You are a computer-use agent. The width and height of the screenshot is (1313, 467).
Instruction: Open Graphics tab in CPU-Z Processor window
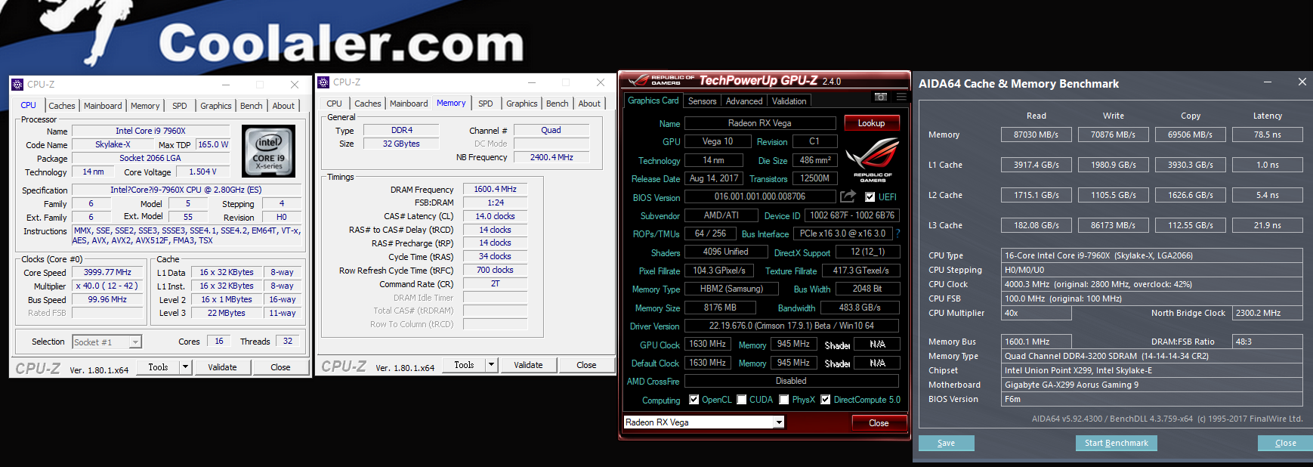pyautogui.click(x=216, y=106)
